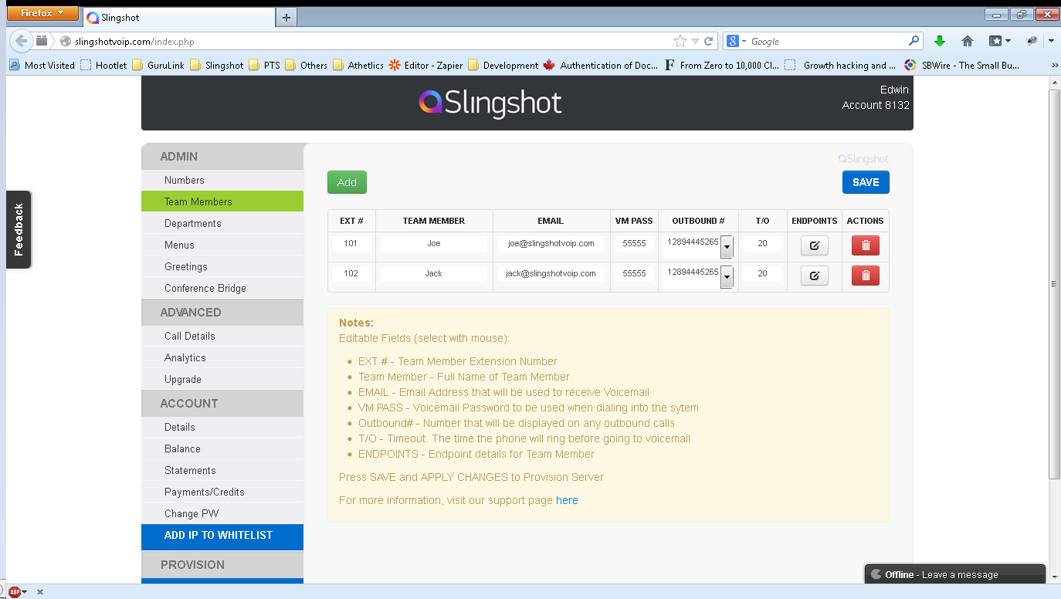Open the Feedback side tab
Screen dimensions: 1061x599
[19, 229]
